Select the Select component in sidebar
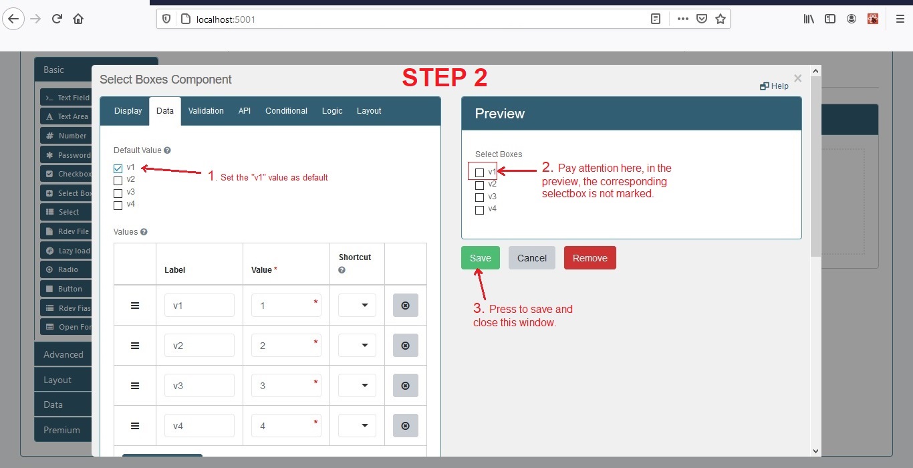The image size is (913, 468). tap(66, 212)
